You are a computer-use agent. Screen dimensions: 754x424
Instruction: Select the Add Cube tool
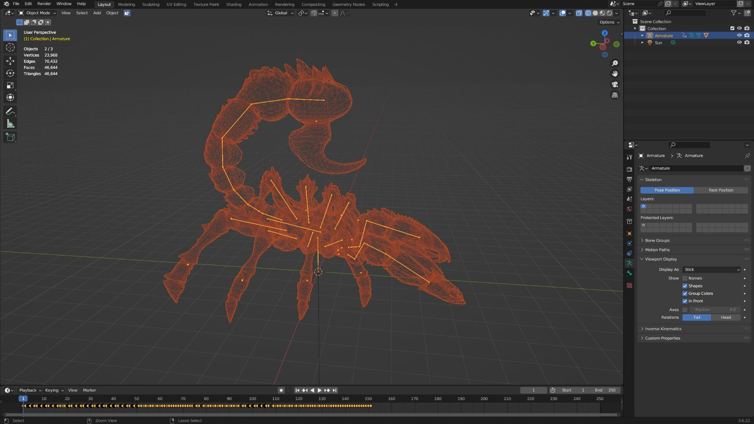click(x=10, y=137)
